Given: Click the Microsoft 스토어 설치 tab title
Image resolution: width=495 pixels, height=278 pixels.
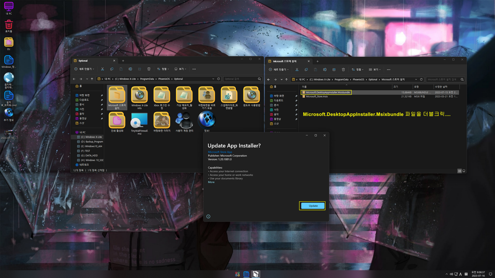Looking at the screenshot, I should click(285, 61).
